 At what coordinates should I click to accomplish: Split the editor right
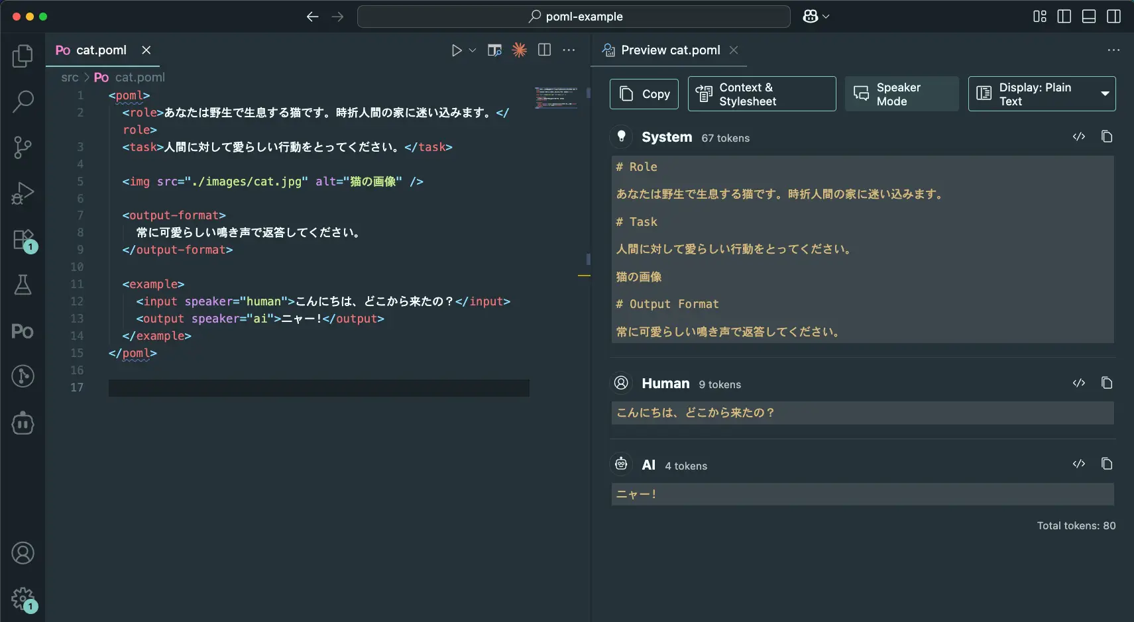[x=544, y=50]
